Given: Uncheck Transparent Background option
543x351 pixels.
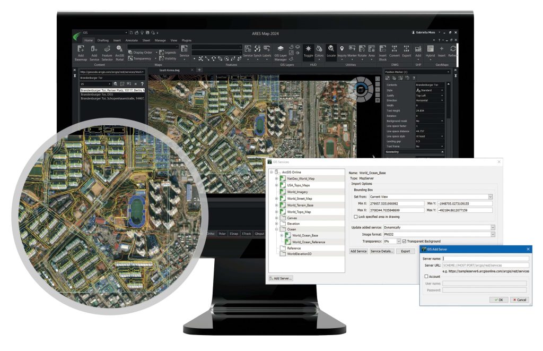Looking at the screenshot, I should pos(404,241).
